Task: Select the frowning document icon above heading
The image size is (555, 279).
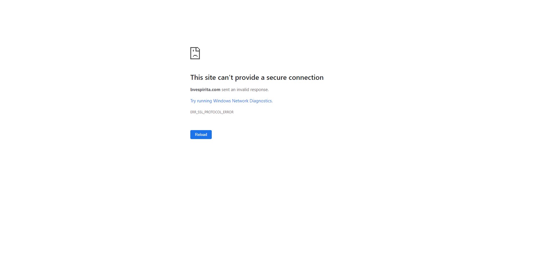Action: tap(195, 53)
